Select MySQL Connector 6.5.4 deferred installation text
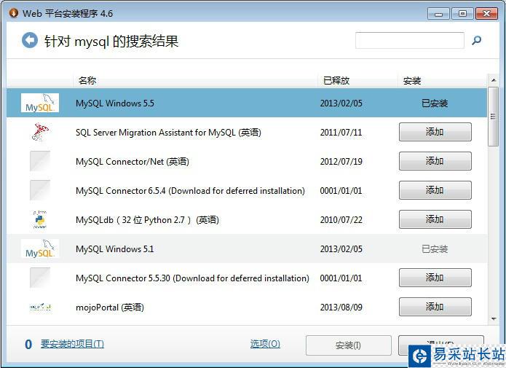506x368 pixels. (x=190, y=191)
